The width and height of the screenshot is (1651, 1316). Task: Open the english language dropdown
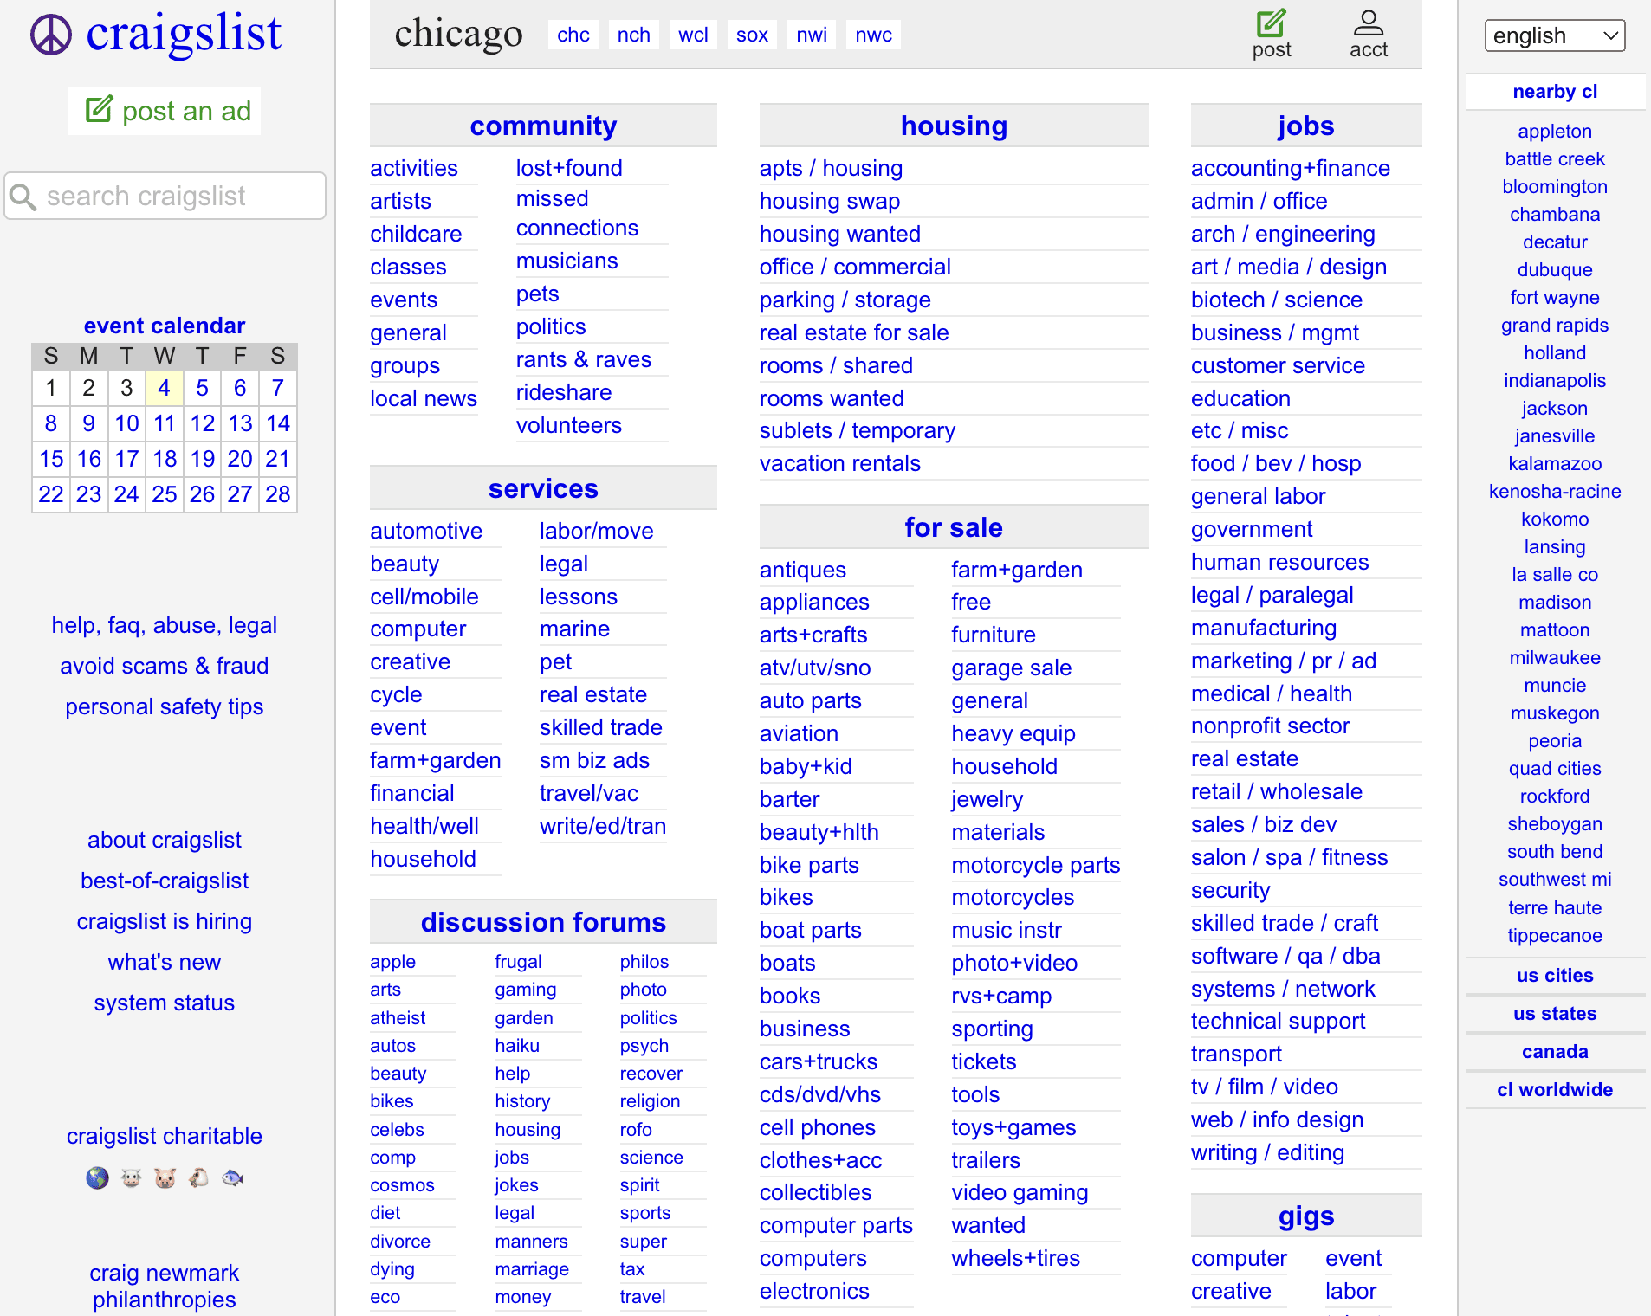pyautogui.click(x=1554, y=35)
